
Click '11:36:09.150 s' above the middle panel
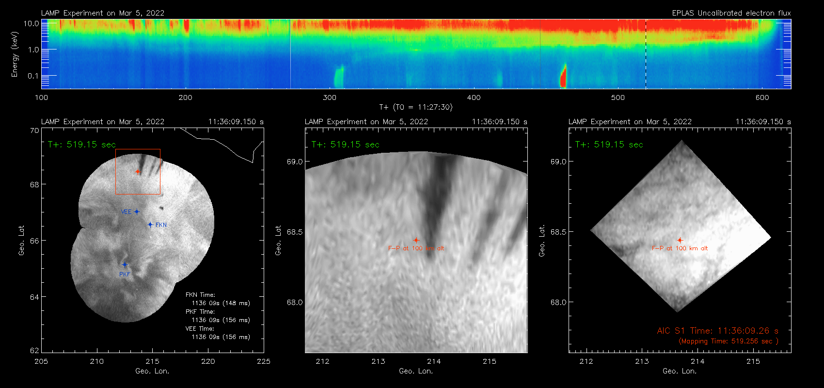(500, 122)
